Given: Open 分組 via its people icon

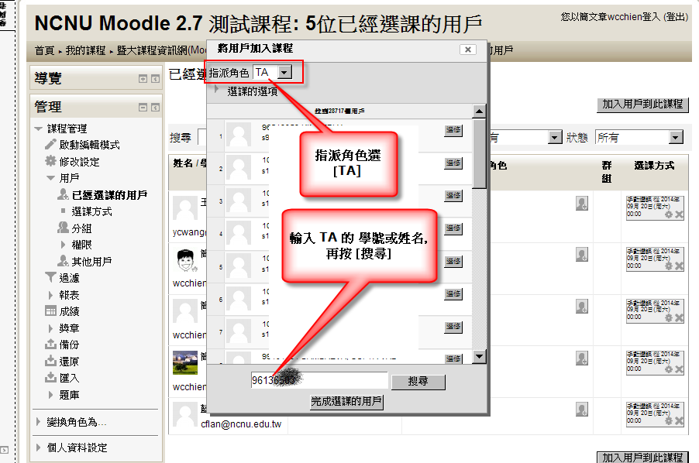Looking at the screenshot, I should [64, 228].
